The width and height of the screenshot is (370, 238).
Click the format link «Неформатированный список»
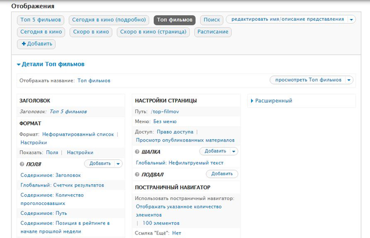tap(78, 134)
